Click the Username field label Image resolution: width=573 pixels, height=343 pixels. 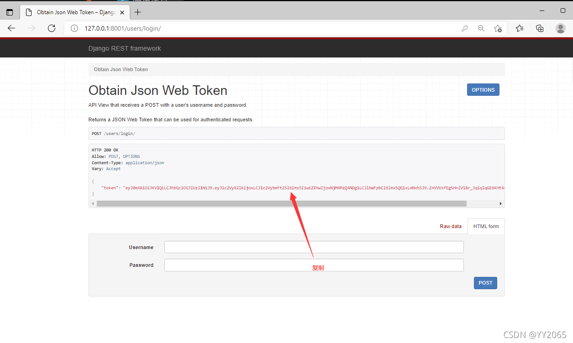[x=141, y=247]
